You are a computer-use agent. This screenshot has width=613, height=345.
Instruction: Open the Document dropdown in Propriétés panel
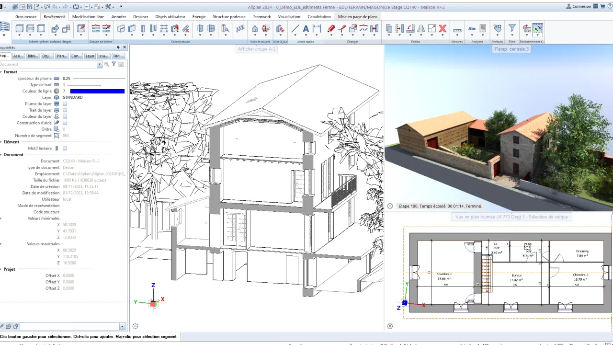[100, 64]
